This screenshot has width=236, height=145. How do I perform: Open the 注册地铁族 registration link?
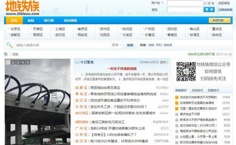225,10
